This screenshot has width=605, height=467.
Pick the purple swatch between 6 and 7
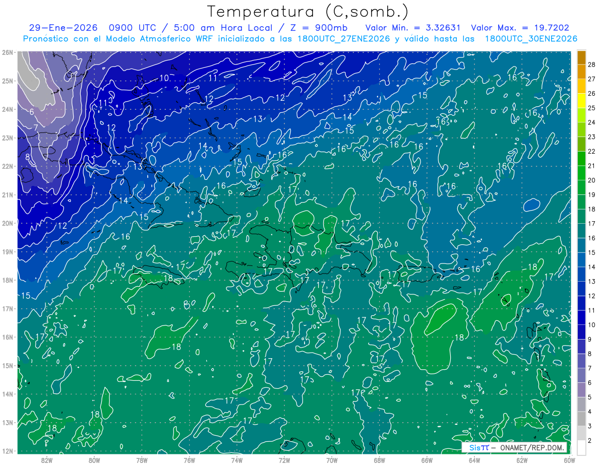(x=581, y=375)
